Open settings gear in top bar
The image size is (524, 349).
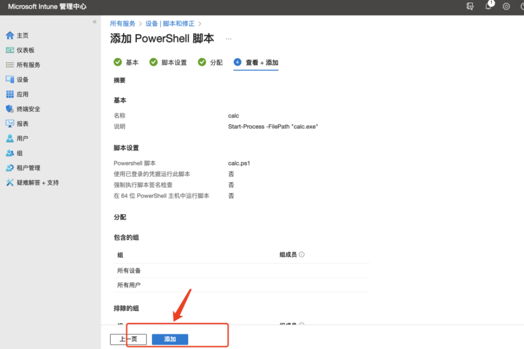[x=506, y=6]
